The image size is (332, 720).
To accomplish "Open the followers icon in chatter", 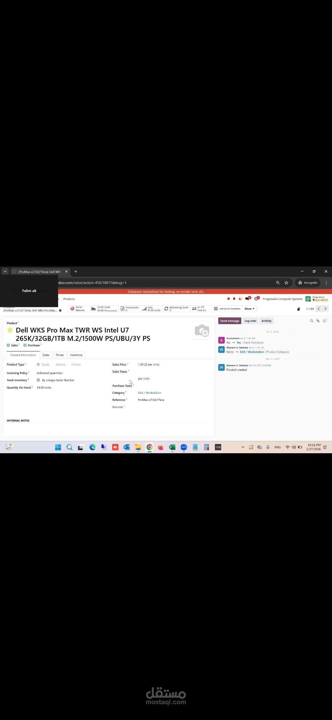I will (325, 321).
